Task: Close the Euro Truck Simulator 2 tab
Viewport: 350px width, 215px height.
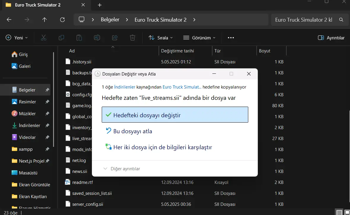Action: point(83,5)
